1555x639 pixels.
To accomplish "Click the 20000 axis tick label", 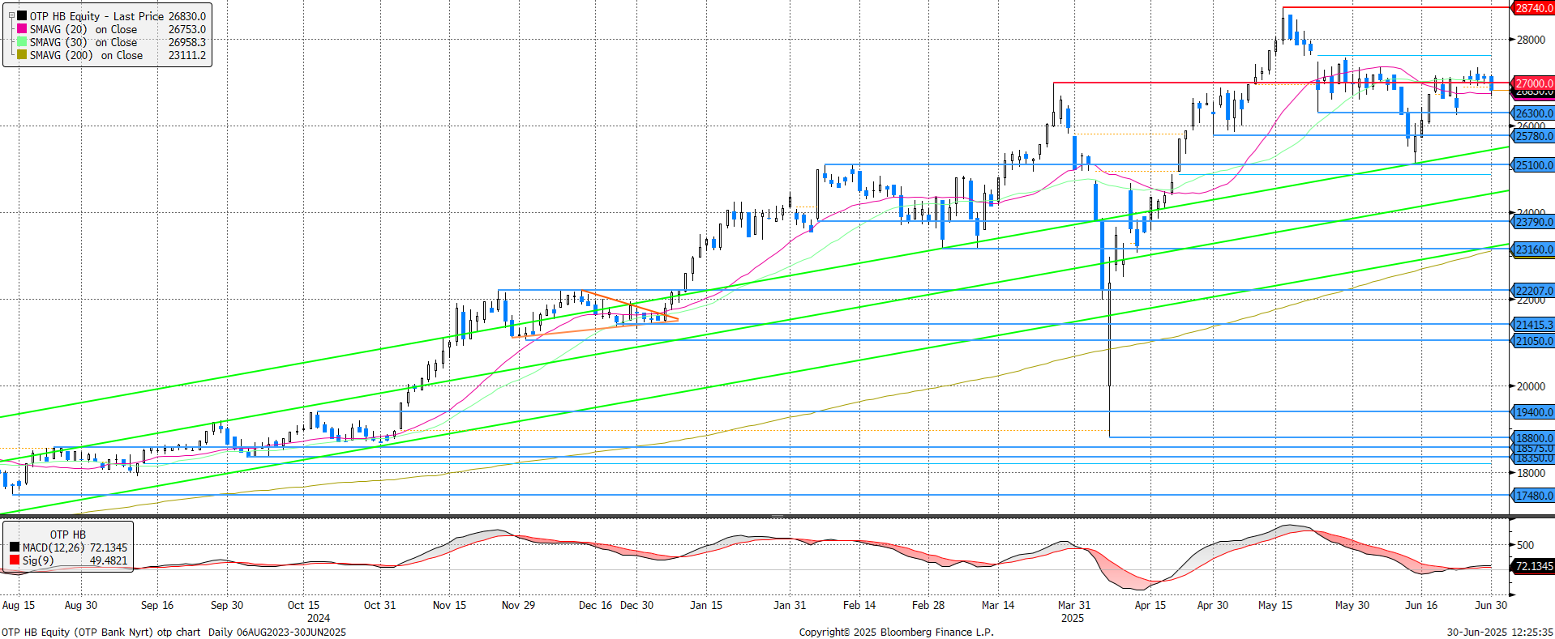I will tap(1531, 386).
